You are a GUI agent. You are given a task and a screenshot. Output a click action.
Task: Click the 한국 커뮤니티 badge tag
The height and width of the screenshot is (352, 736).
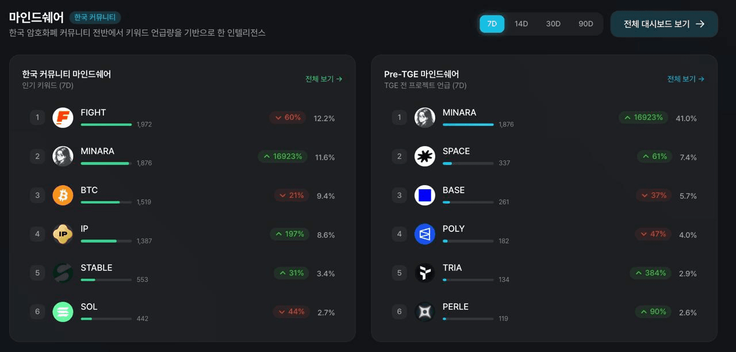tap(95, 18)
